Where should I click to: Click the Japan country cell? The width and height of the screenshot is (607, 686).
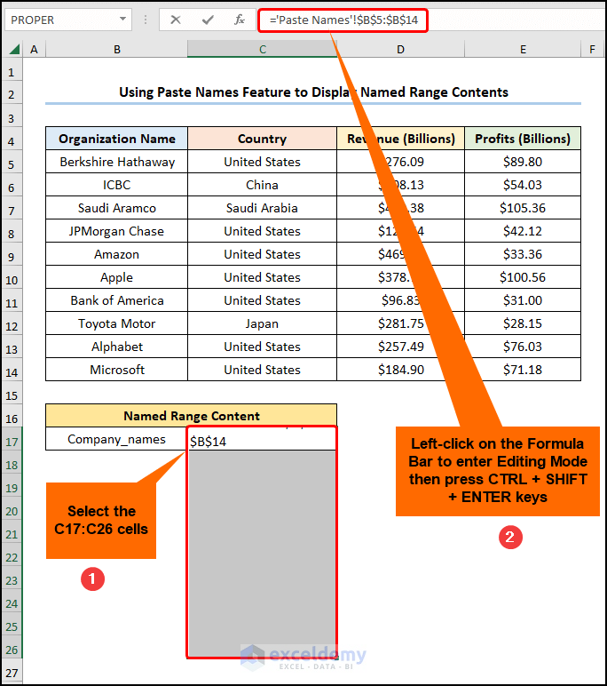[x=262, y=323]
